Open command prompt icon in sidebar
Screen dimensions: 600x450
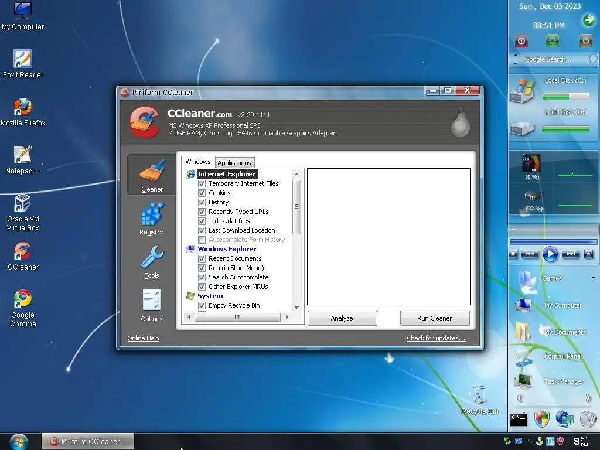click(x=519, y=419)
